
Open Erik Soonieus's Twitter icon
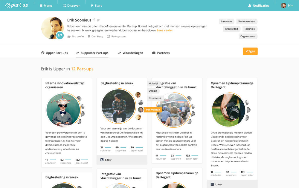pyautogui.click(x=98, y=20)
